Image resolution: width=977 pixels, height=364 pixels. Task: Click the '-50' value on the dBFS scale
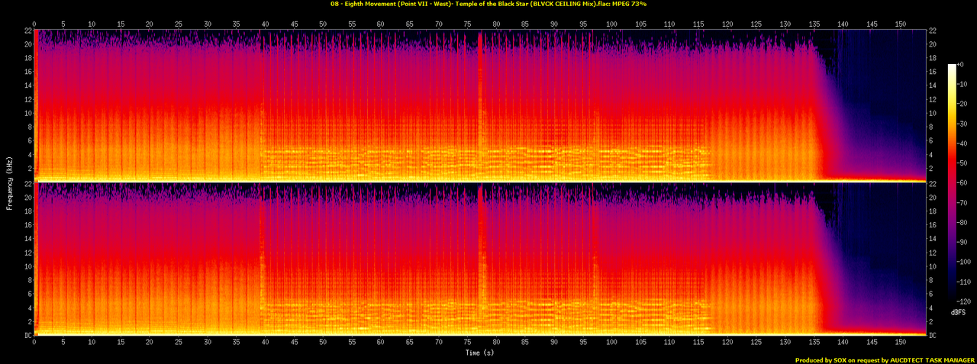coord(964,163)
